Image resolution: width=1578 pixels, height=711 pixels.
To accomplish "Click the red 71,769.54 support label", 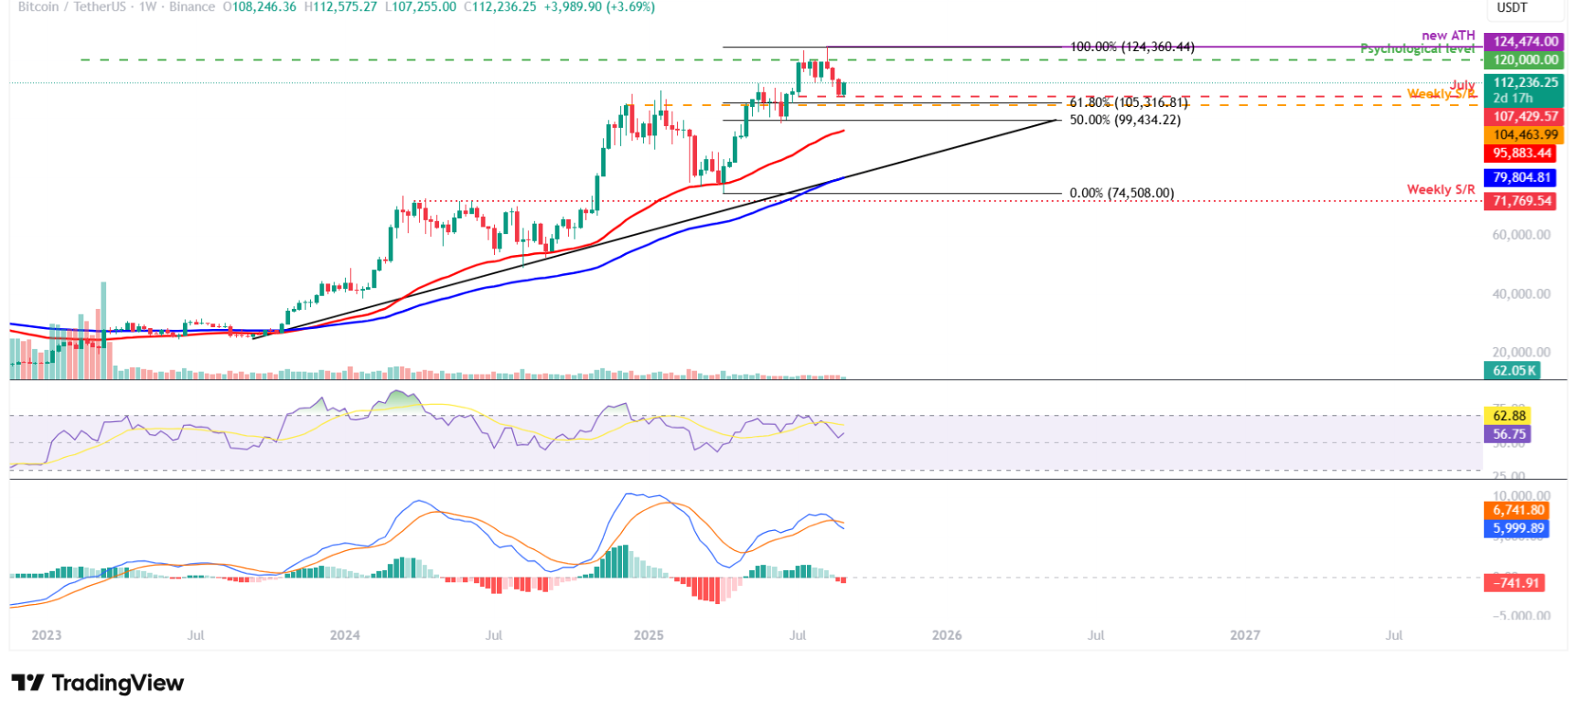I will (x=1521, y=200).
